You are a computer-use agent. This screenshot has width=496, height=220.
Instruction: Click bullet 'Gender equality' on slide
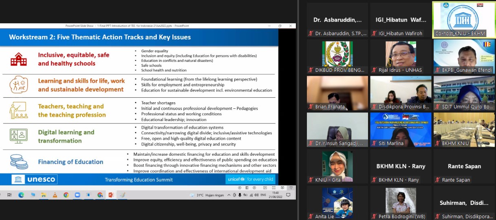(154, 51)
